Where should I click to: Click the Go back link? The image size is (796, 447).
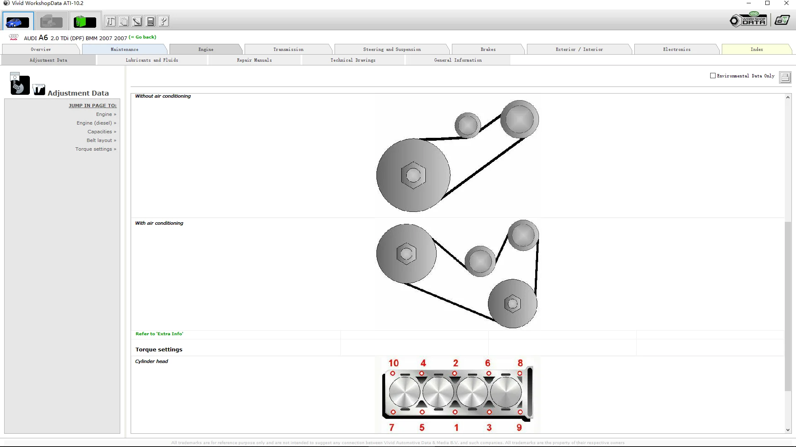coord(143,37)
